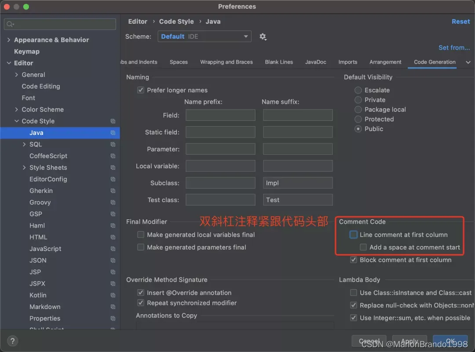Open Font settings page
This screenshot has height=352, width=475.
pyautogui.click(x=29, y=98)
